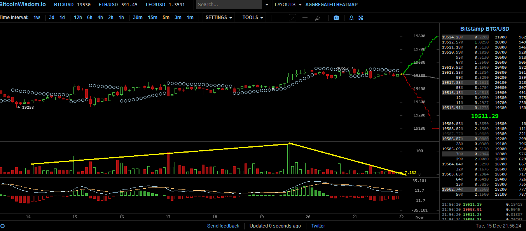This screenshot has width=526, height=231.
Task: Open the TOOLS dropdown menu
Action: [253, 17]
